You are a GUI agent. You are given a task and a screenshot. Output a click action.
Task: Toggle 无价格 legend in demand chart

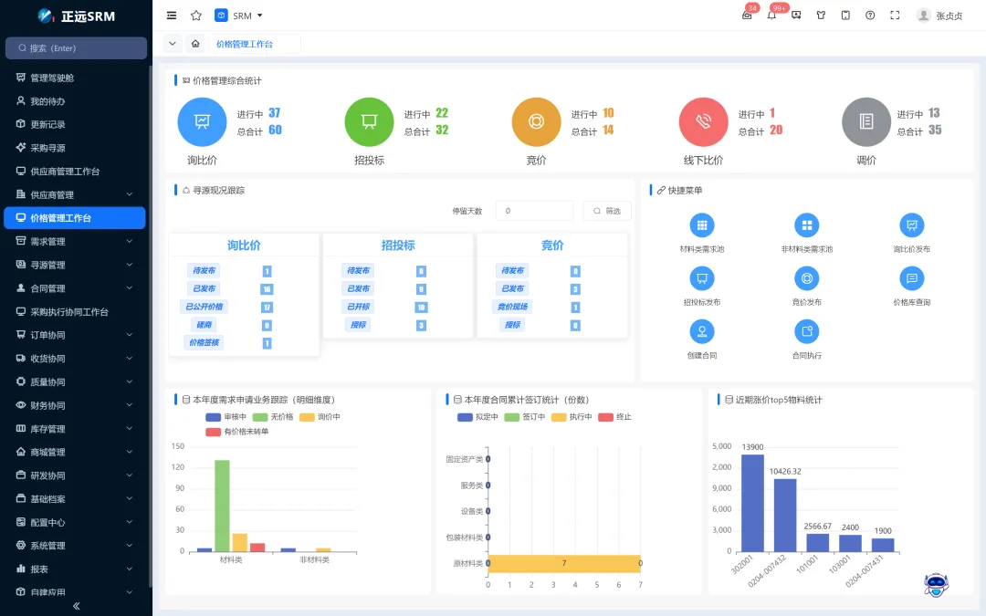[273, 417]
